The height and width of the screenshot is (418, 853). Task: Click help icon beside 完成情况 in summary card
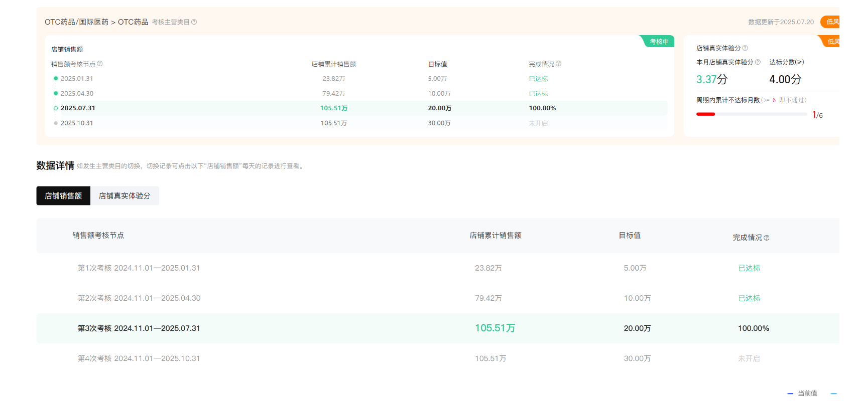pos(559,64)
